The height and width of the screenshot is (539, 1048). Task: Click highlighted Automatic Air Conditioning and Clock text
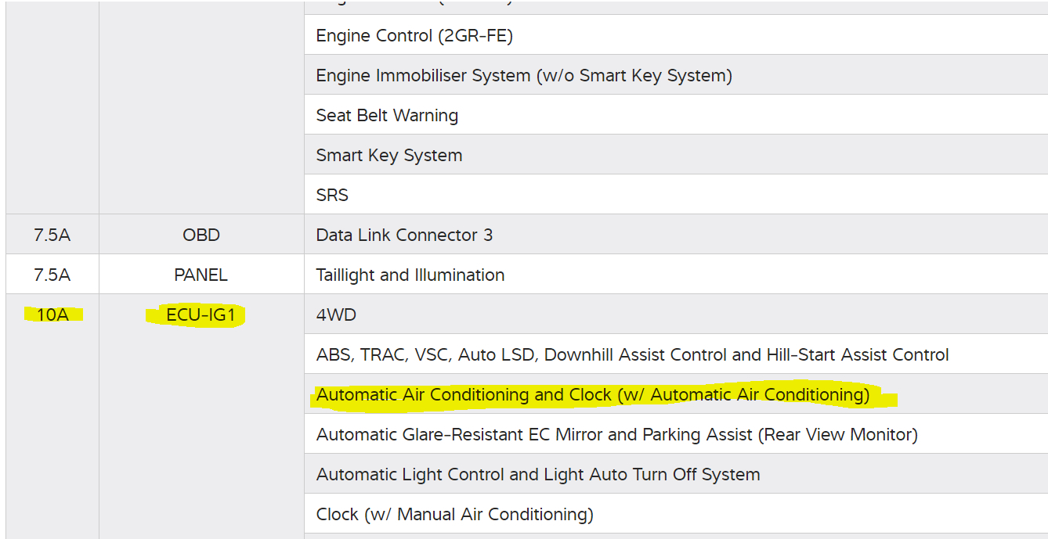tap(592, 395)
